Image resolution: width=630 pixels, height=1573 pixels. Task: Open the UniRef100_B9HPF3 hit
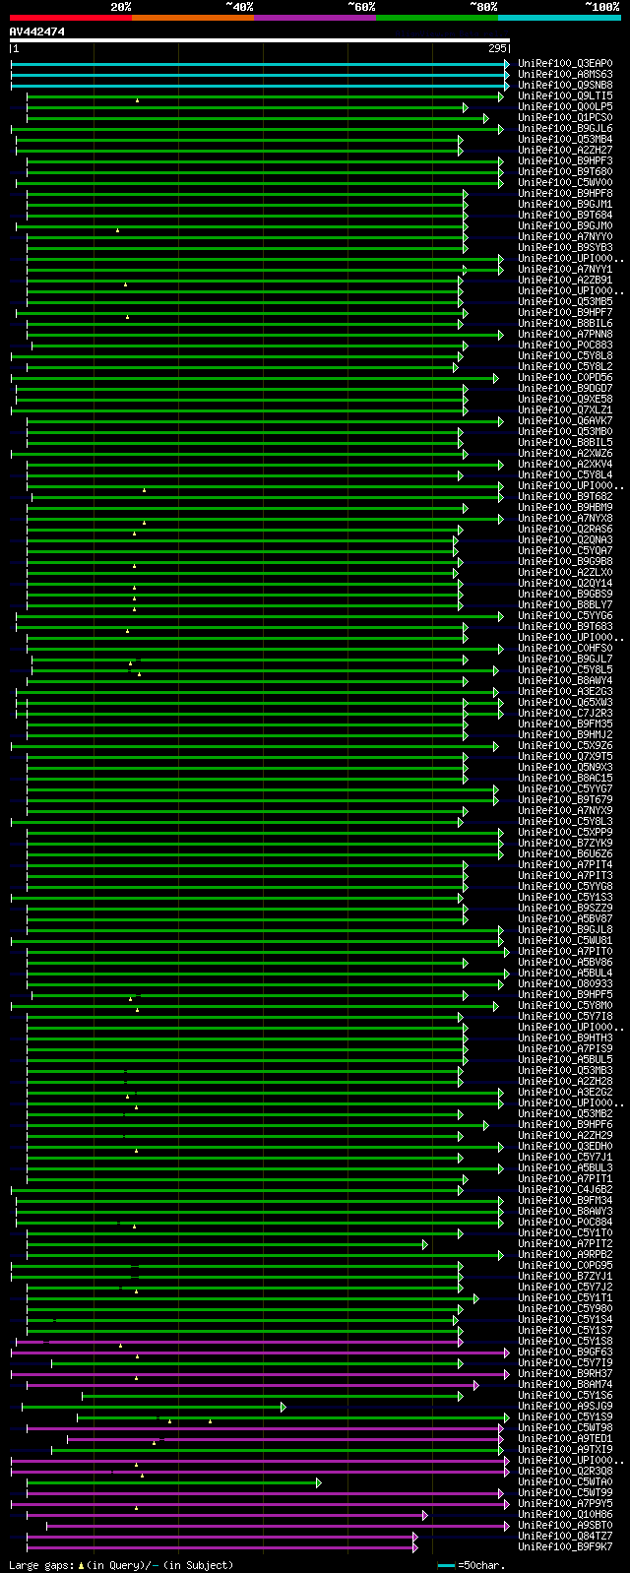click(565, 160)
